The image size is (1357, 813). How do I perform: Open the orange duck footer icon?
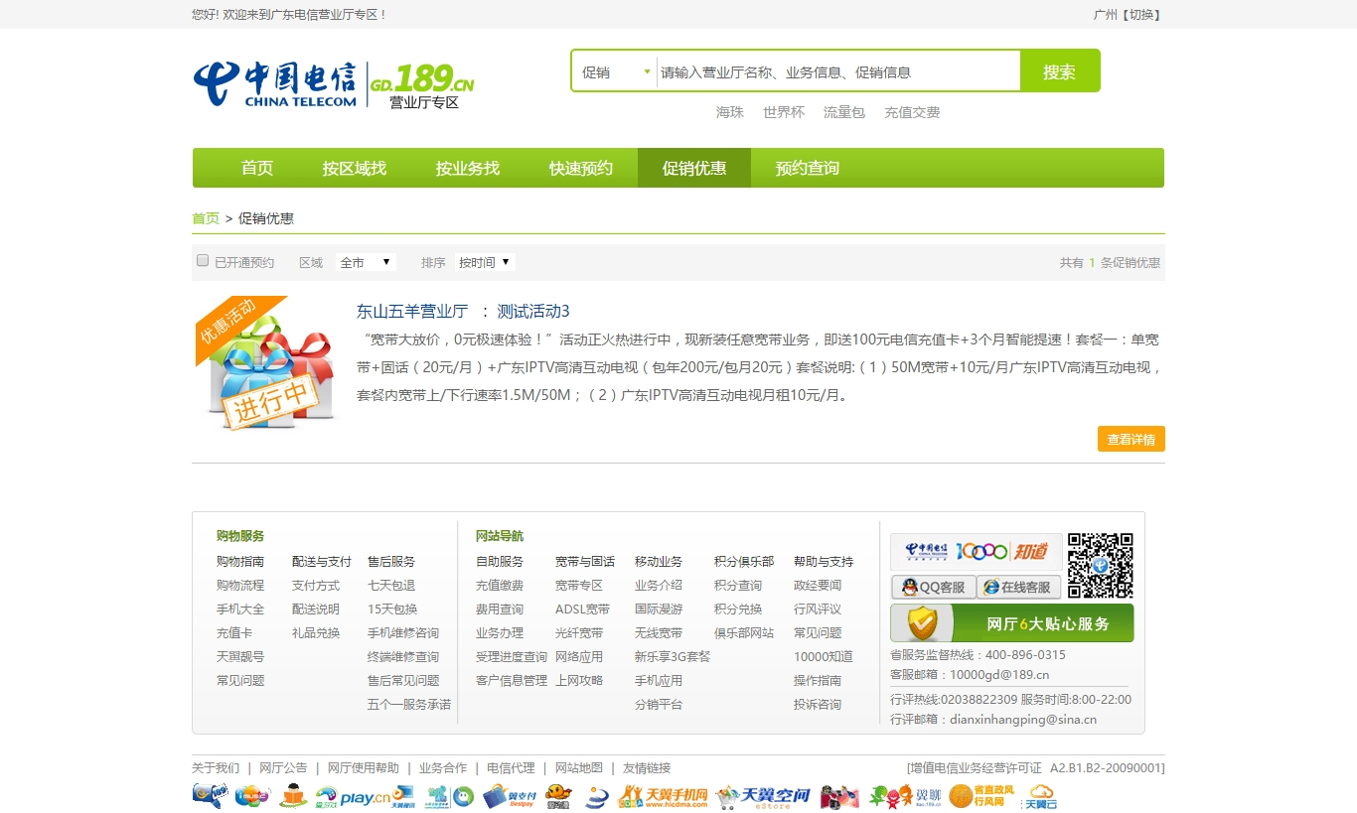coord(559,796)
